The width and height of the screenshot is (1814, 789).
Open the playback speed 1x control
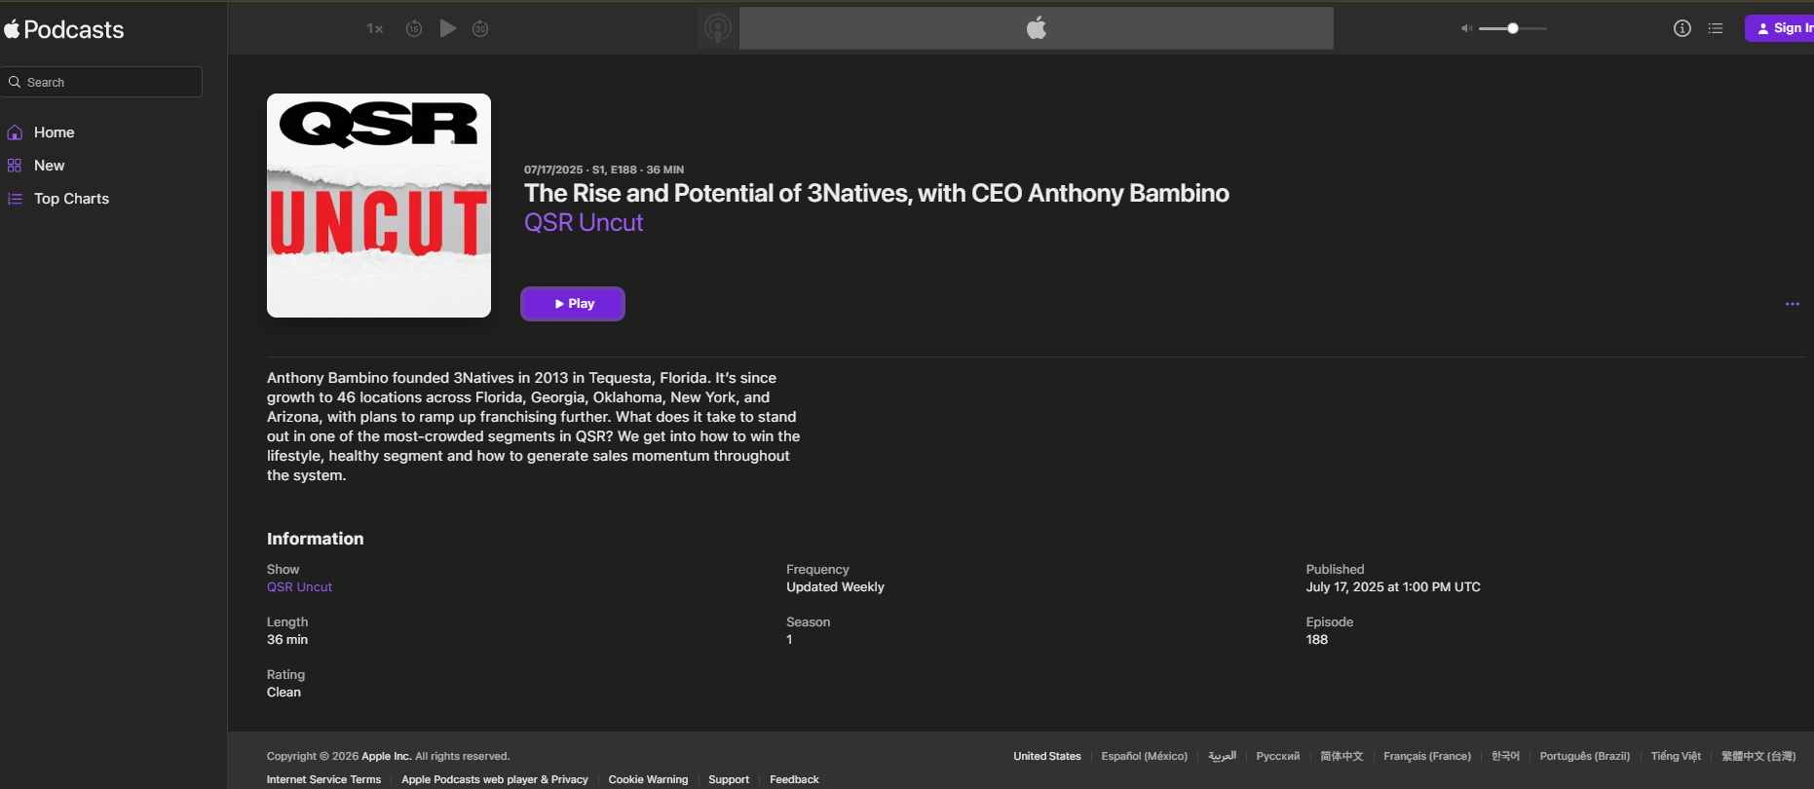[375, 29]
